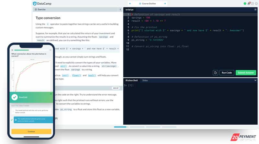
Task: Click the Run Code button
Action: [x=227, y=73]
